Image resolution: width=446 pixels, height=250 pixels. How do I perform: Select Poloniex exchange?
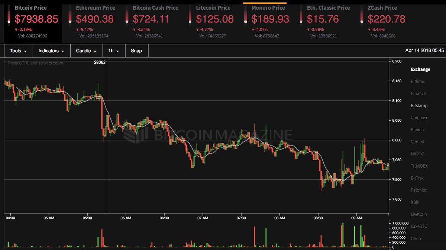(x=419, y=190)
